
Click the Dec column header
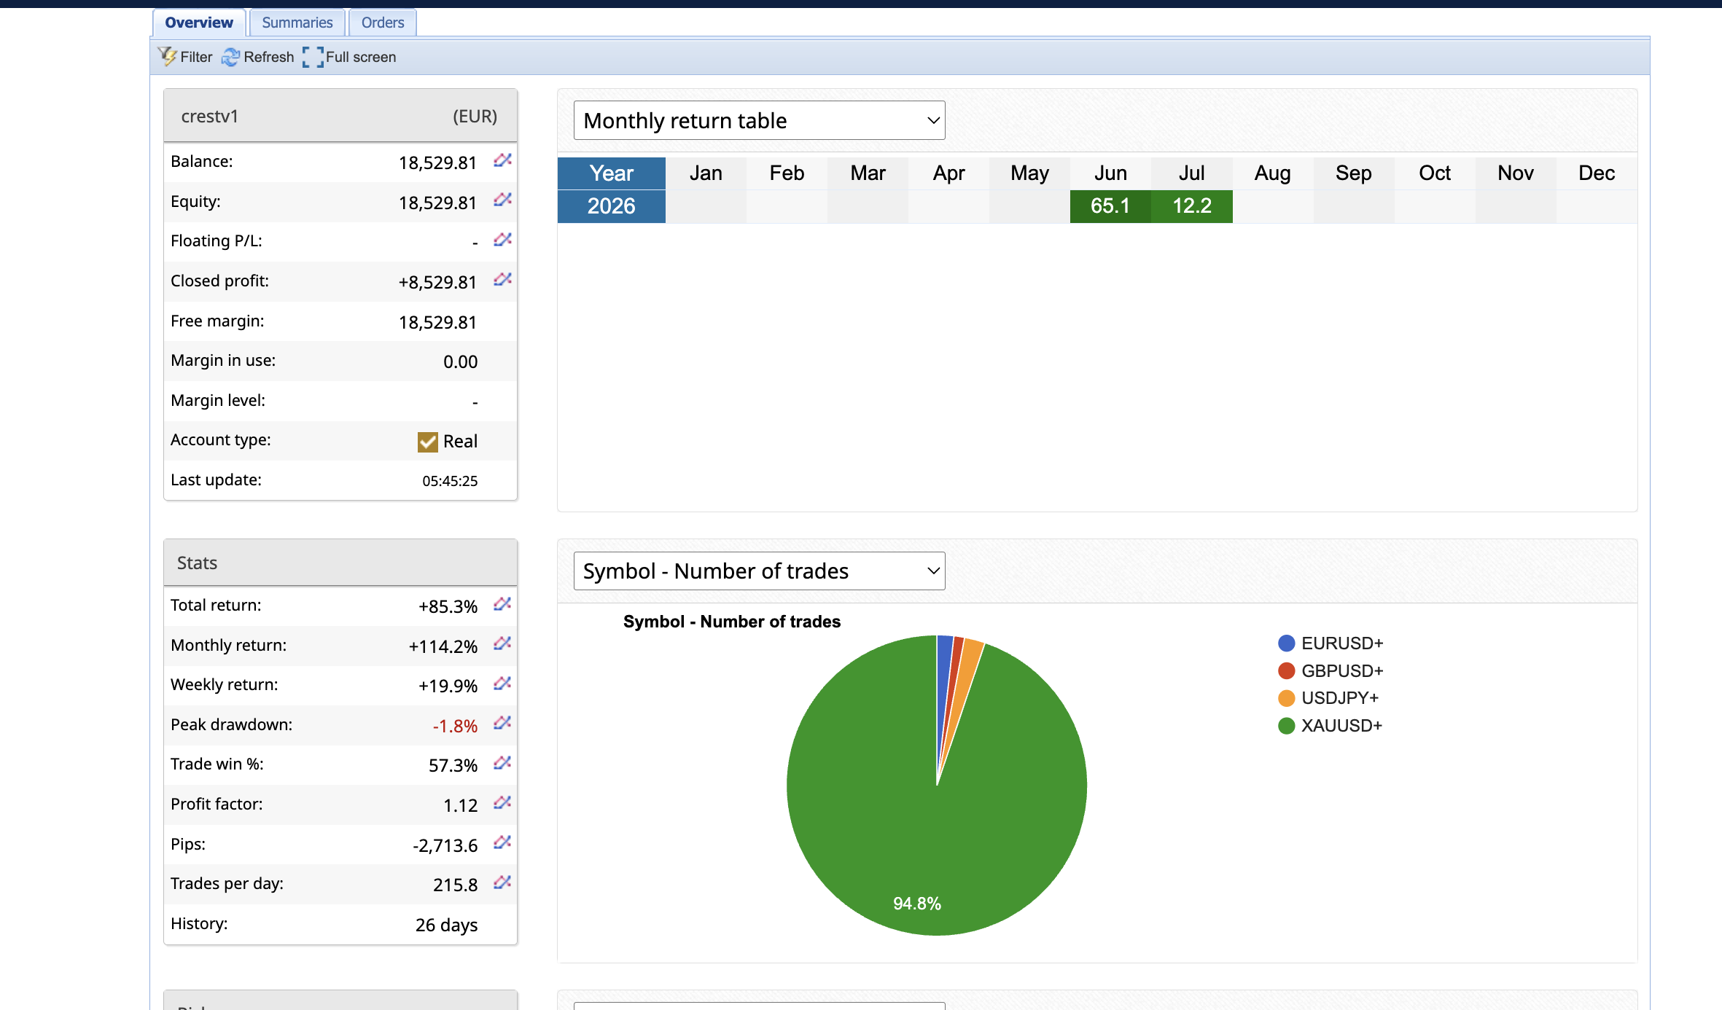click(x=1597, y=173)
